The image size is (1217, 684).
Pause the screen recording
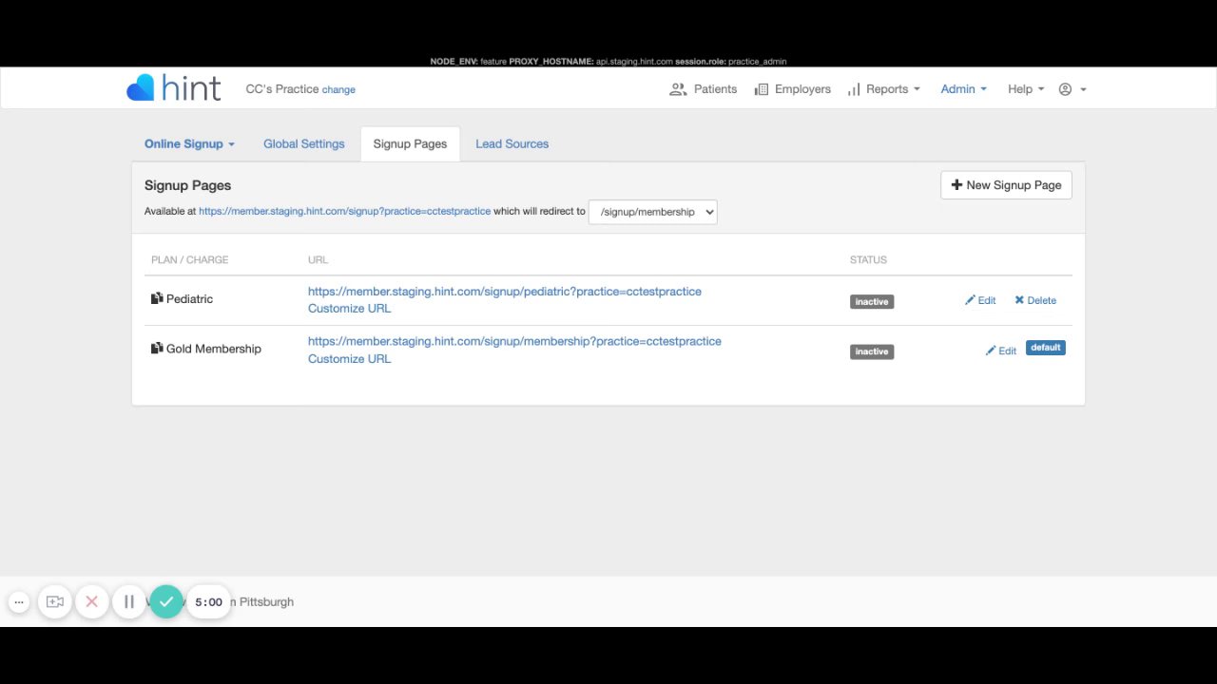129,601
